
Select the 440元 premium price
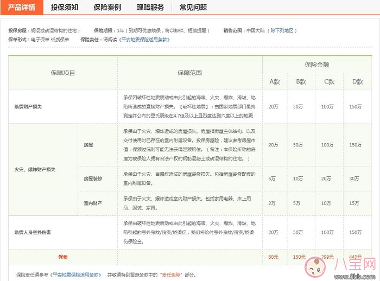click(x=356, y=257)
